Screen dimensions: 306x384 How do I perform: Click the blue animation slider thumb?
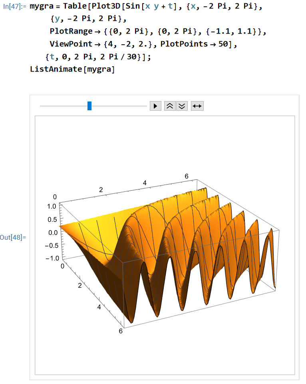pos(89,106)
